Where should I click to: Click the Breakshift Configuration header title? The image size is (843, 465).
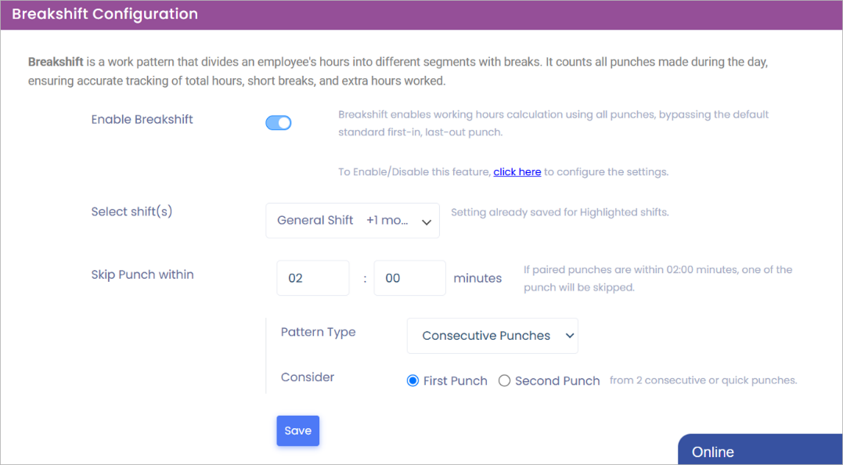click(105, 14)
